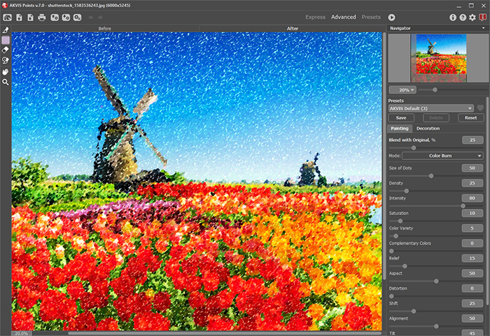Select the Zoom magnifier tool

6,82
